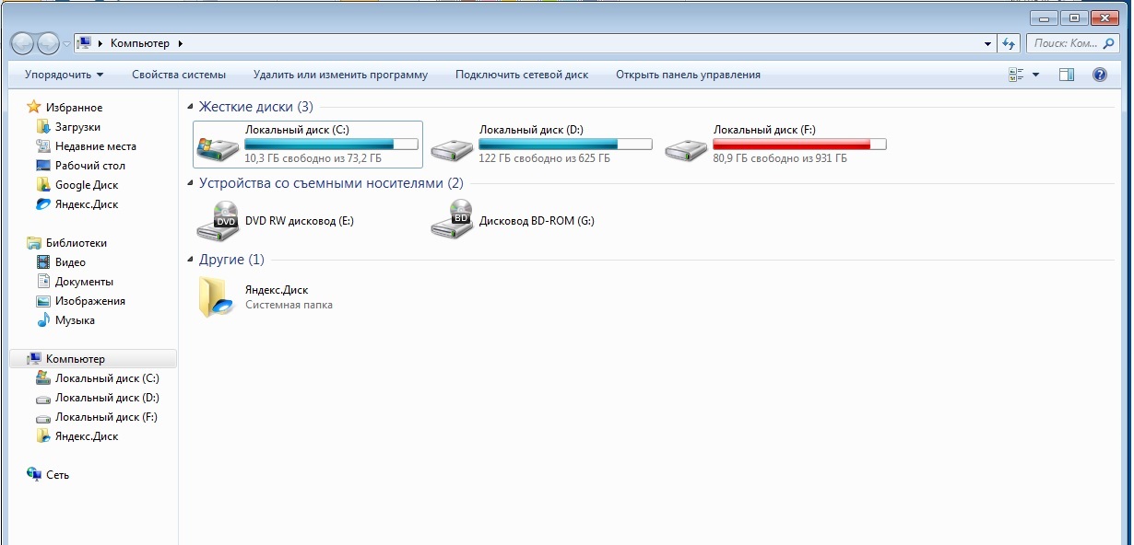This screenshot has height=545, width=1134.
Task: Click the refresh button beside address bar
Action: (1009, 43)
